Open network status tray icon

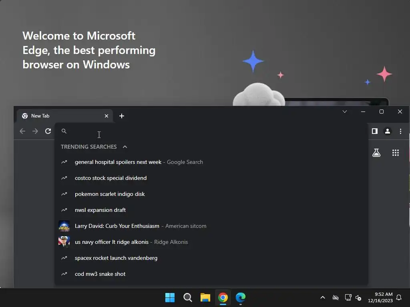pyautogui.click(x=348, y=297)
